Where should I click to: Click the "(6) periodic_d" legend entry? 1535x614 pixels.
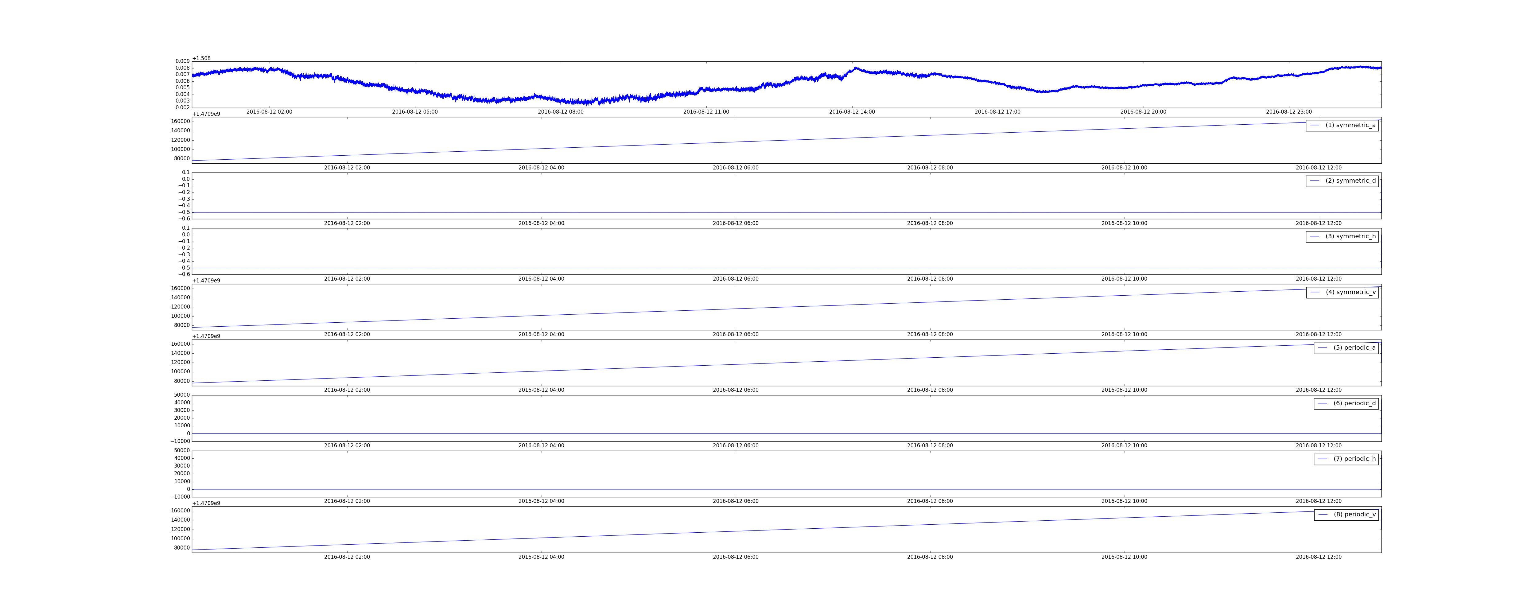1346,403
